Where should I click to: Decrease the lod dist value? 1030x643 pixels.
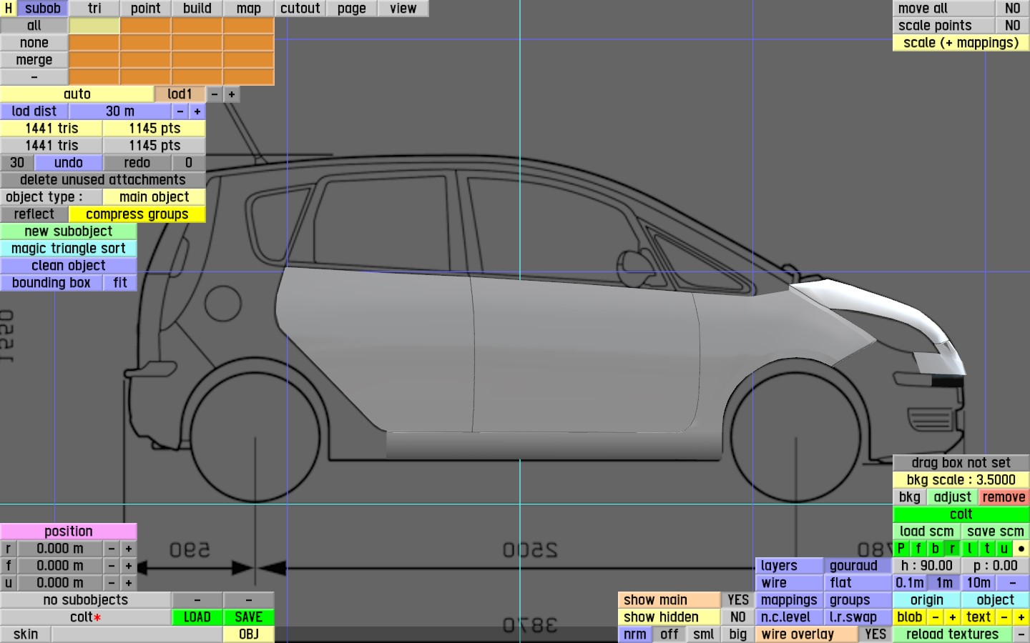[x=180, y=111]
